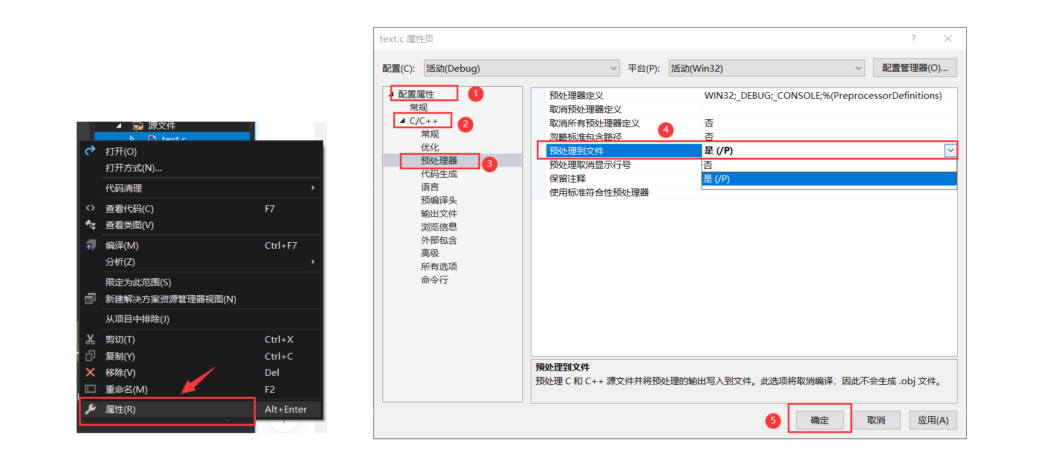Click the 预处理器定义 property row
Screen dimensions: 1044x471
click(751, 95)
